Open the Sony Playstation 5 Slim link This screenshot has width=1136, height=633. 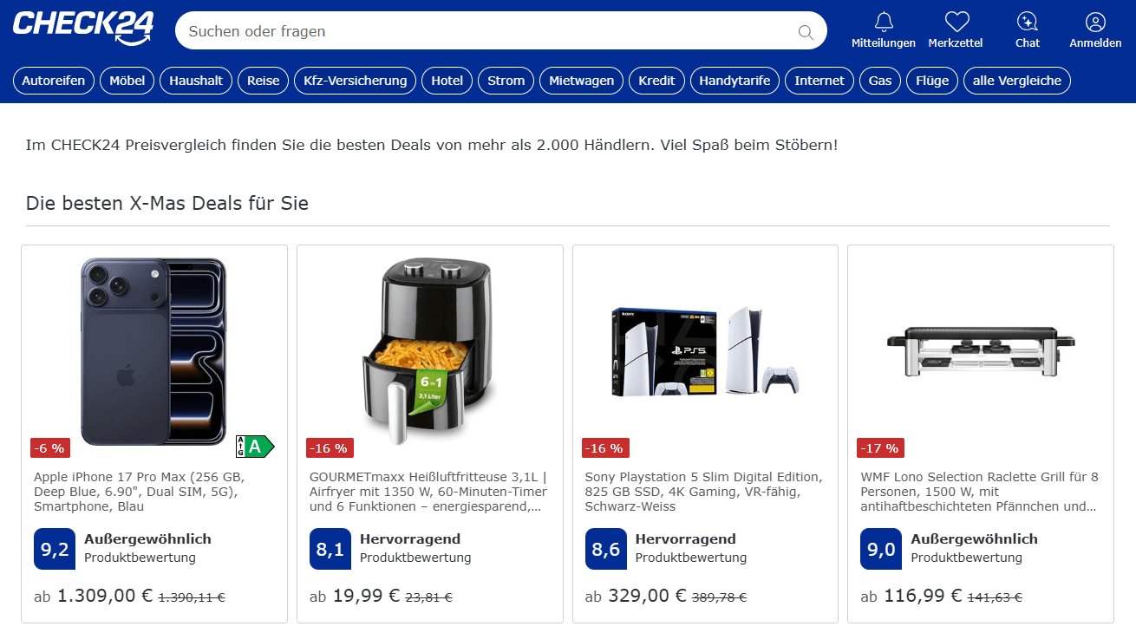point(702,491)
